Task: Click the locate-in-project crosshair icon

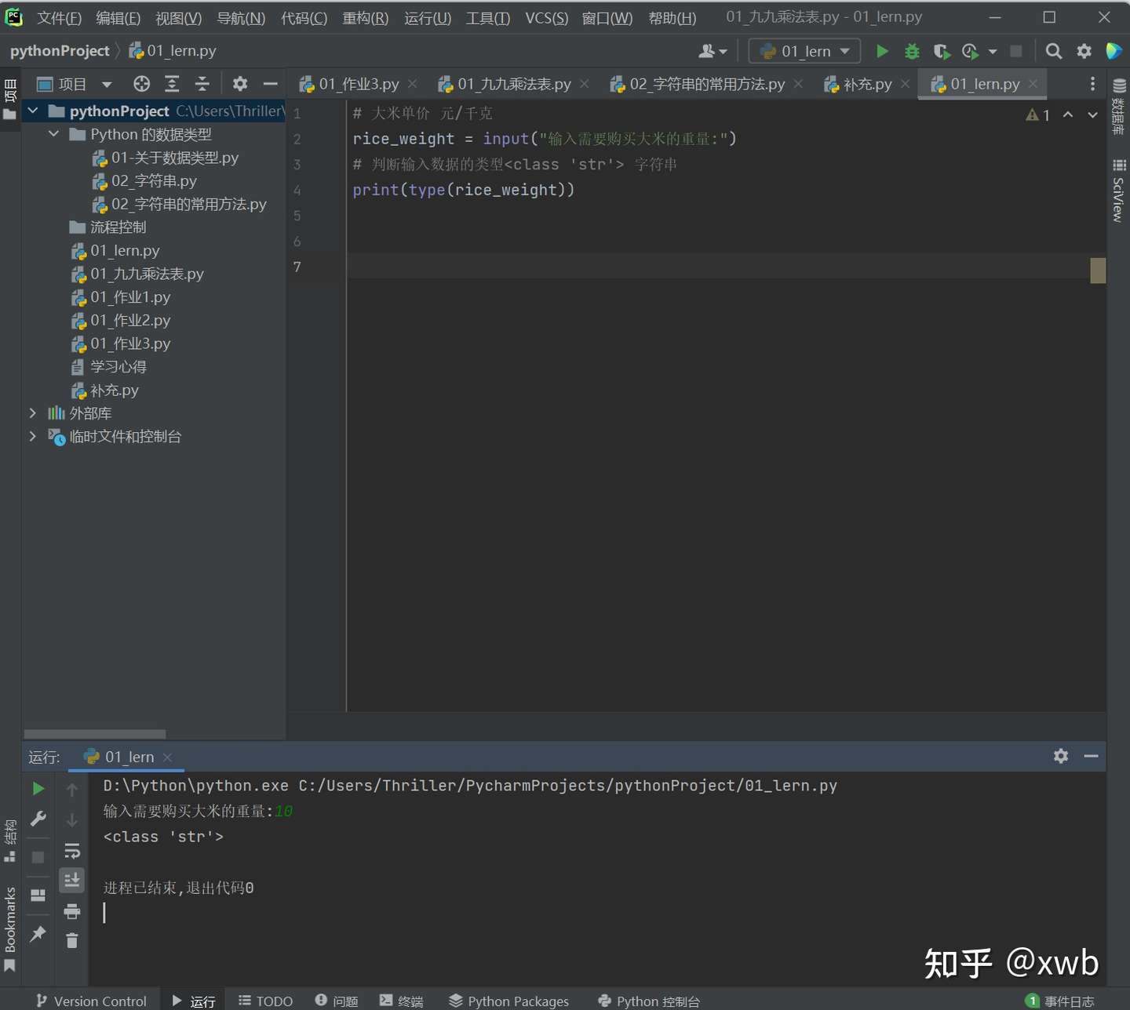Action: [141, 84]
